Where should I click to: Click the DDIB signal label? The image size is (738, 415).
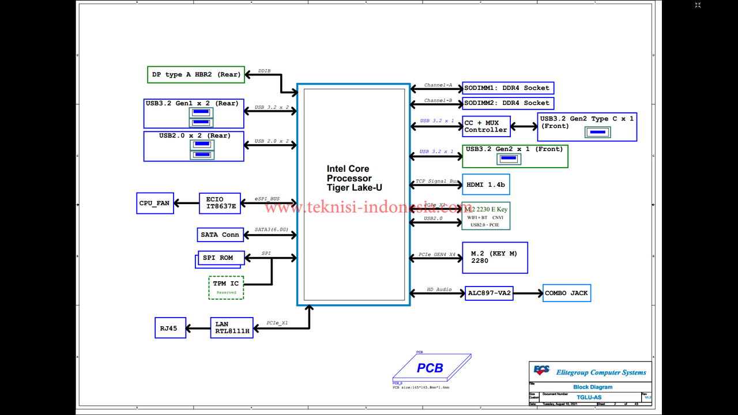264,71
